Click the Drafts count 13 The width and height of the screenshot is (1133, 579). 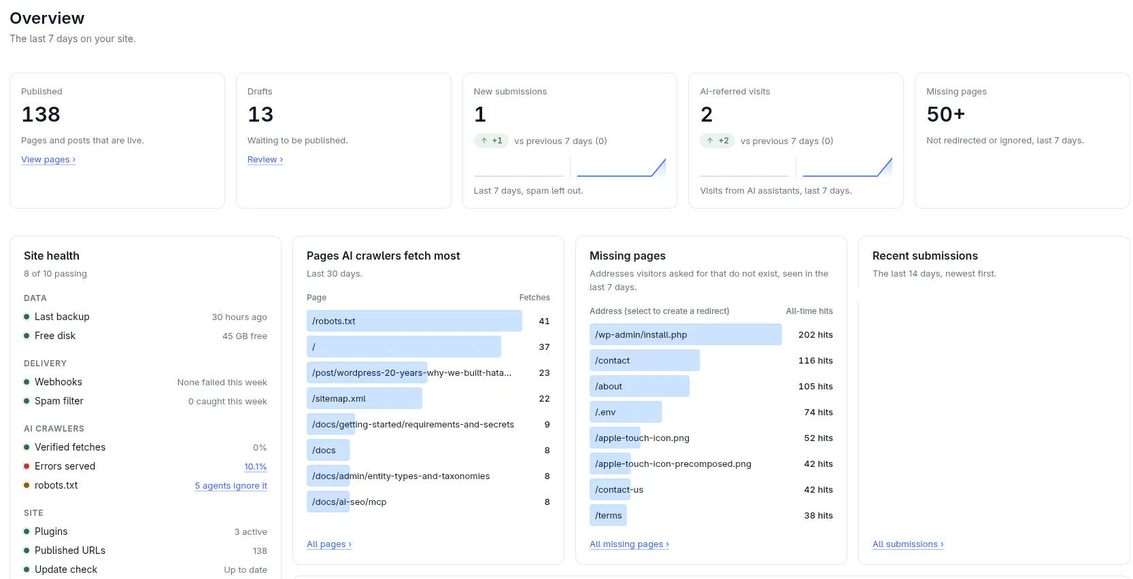tap(260, 114)
